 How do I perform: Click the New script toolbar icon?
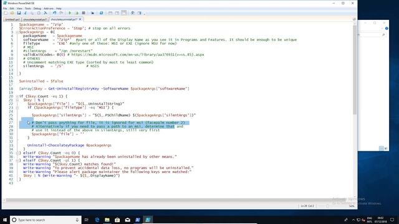pos(6,12)
